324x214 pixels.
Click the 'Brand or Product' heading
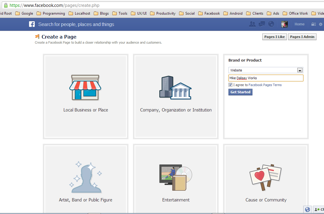[x=245, y=60]
